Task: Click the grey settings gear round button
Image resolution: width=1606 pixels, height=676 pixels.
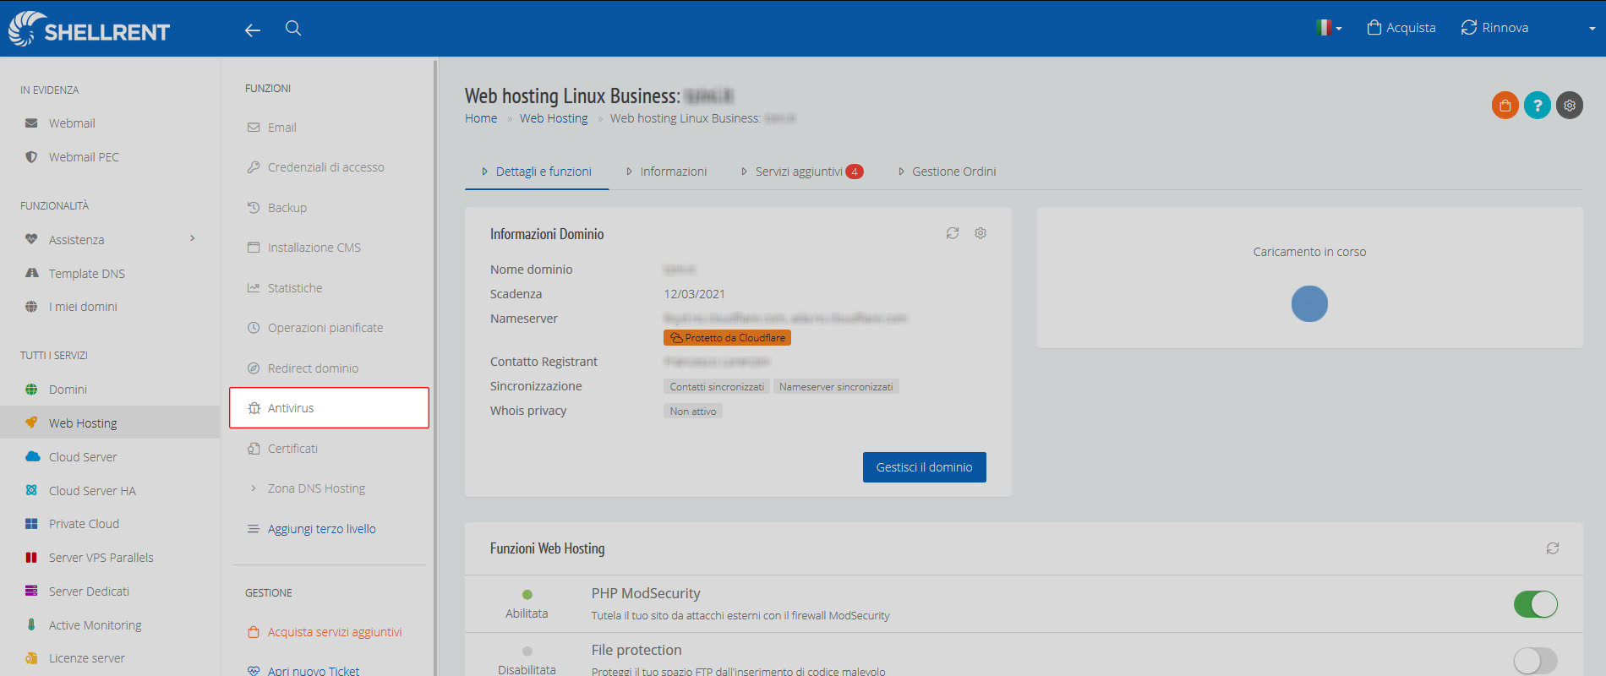Action: (x=1570, y=106)
